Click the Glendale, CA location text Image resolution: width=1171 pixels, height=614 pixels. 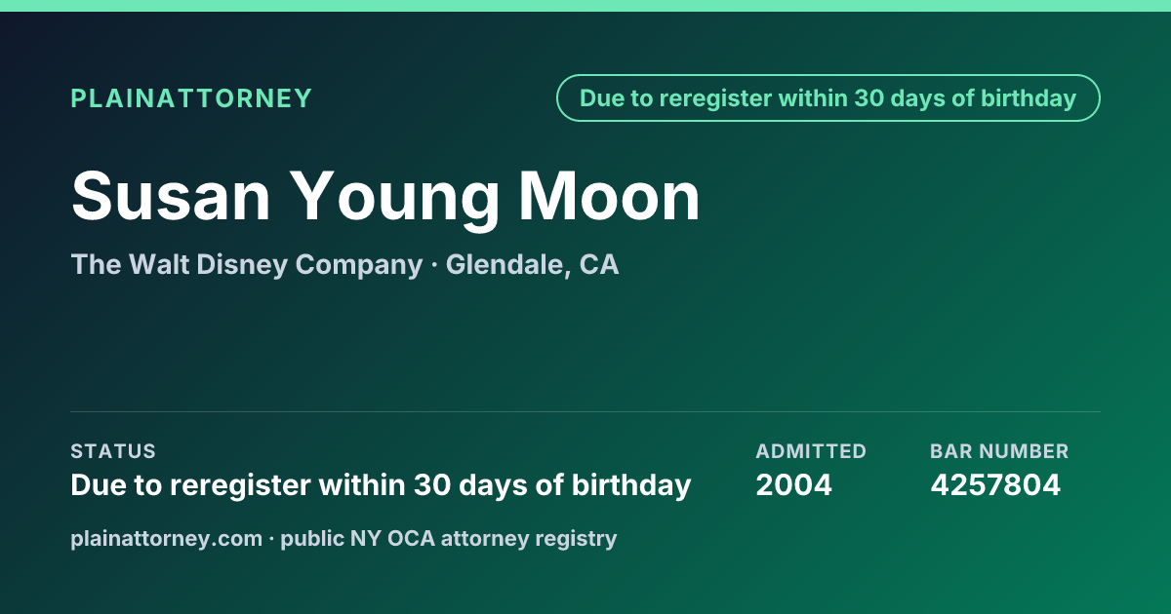(532, 264)
